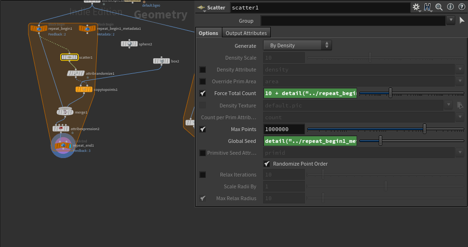This screenshot has height=247, width=468.
Task: Open Scatter node help question mark
Action: pyautogui.click(x=461, y=7)
